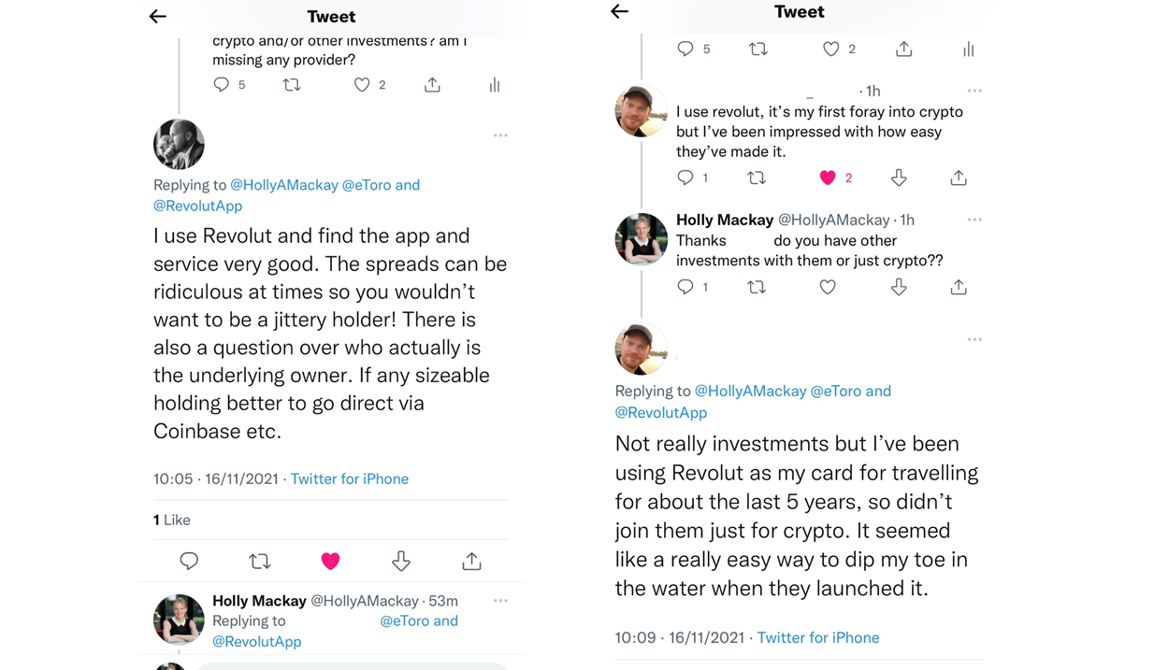This screenshot has width=1154, height=670.
Task: Open more options on Holly's 'Thanks' reply
Action: pyautogui.click(x=974, y=220)
